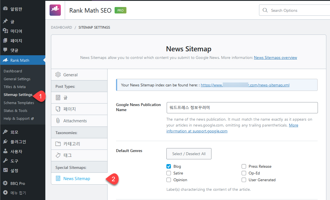Check the Opinion genre checkbox
The image size is (330, 200).
[x=169, y=180]
